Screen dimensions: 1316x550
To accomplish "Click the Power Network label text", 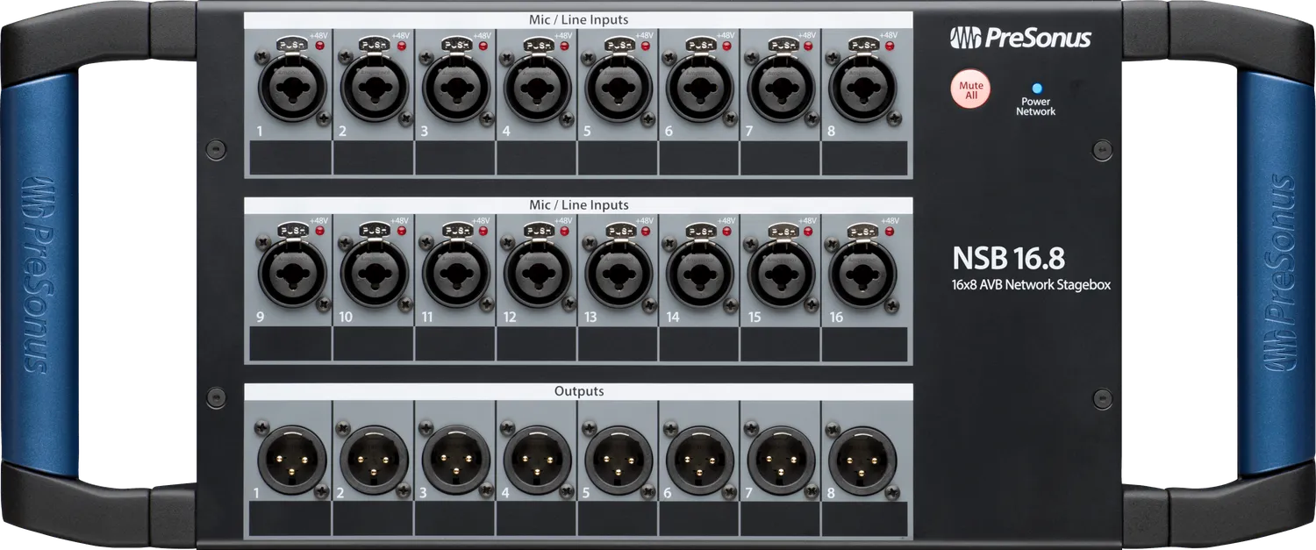I will (1036, 107).
